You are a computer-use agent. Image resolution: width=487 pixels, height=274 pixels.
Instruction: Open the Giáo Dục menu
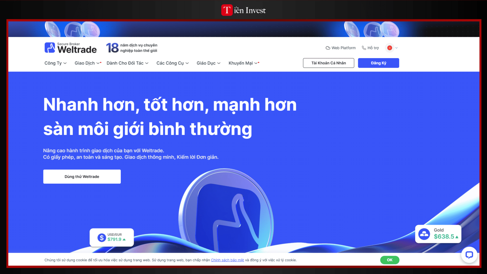208,63
